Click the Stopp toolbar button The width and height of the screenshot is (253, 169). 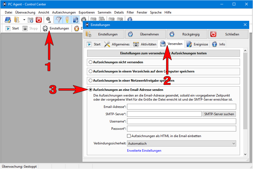(x=30, y=28)
